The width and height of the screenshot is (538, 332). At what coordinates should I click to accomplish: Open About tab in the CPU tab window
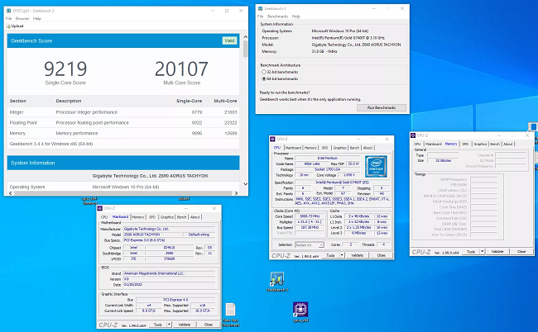coord(367,148)
